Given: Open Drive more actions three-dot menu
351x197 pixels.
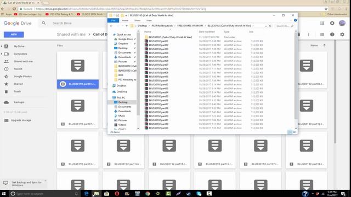Looking at the screenshot, I should point(308,34).
